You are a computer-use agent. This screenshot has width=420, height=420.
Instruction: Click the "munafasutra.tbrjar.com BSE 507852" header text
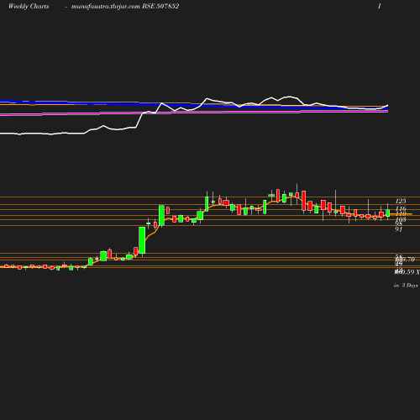(x=125, y=7)
